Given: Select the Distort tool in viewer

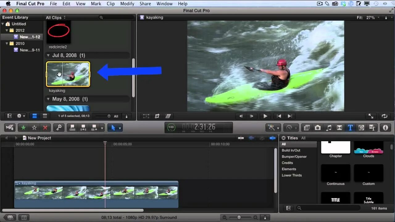Looking at the screenshot, I should click(168, 116).
